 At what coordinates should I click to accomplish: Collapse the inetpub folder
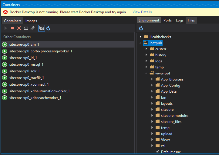pyautogui.click(x=140, y=43)
